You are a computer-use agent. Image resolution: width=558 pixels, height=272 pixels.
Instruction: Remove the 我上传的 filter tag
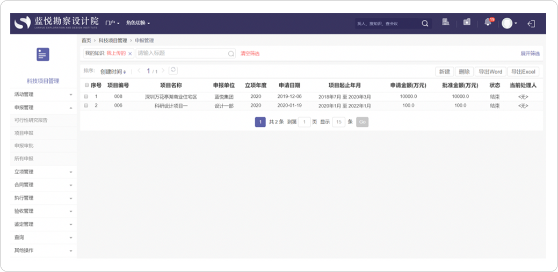pos(130,54)
